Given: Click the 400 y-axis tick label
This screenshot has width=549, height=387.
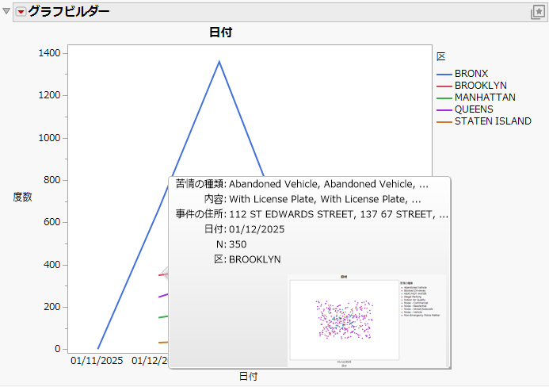Looking at the screenshot, I should (x=52, y=265).
